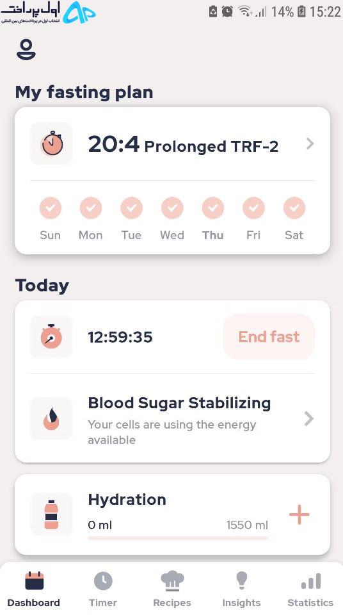Expand the 20:4 Prolonged TRF-2 plan chevron

pos(310,143)
